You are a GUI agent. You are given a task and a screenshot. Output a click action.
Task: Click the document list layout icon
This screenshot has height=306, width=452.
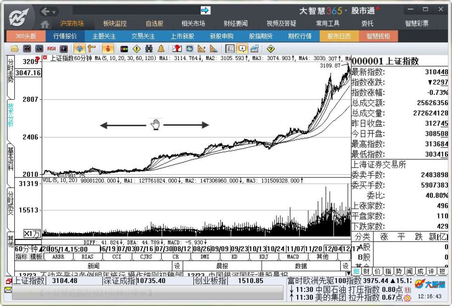(230, 49)
